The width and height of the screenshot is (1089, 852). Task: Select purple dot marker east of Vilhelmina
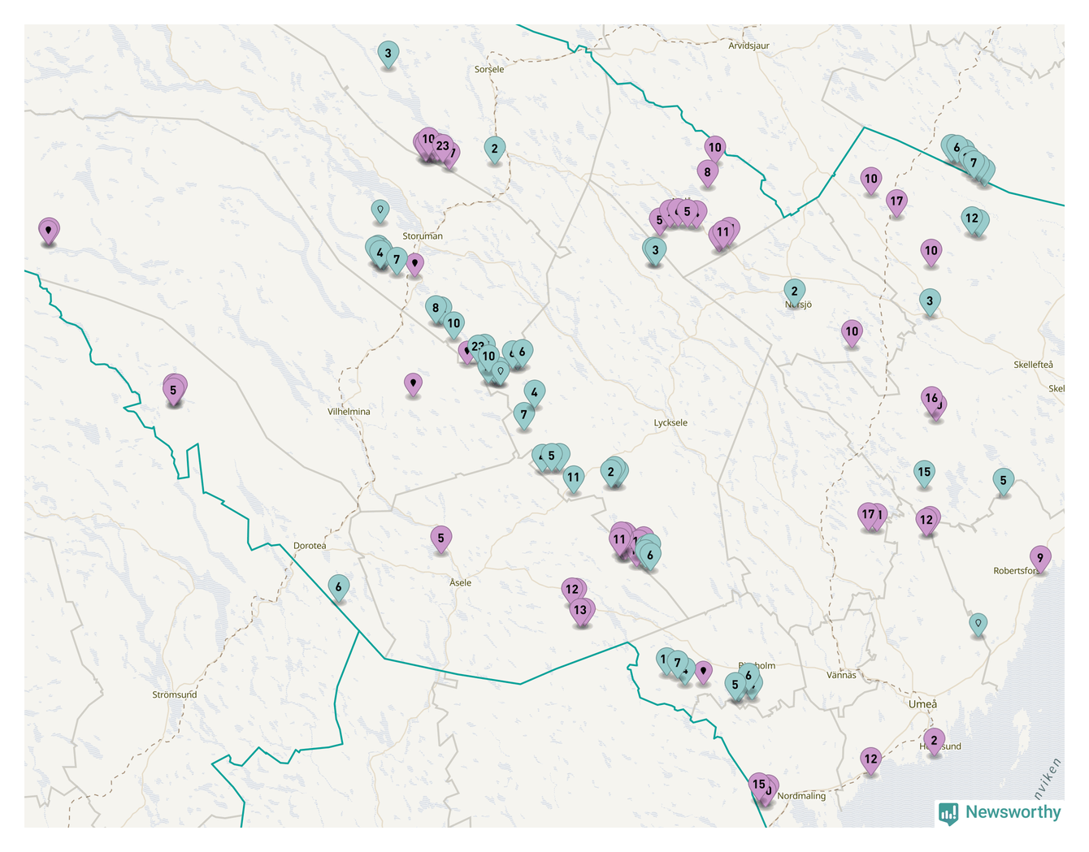click(x=413, y=384)
